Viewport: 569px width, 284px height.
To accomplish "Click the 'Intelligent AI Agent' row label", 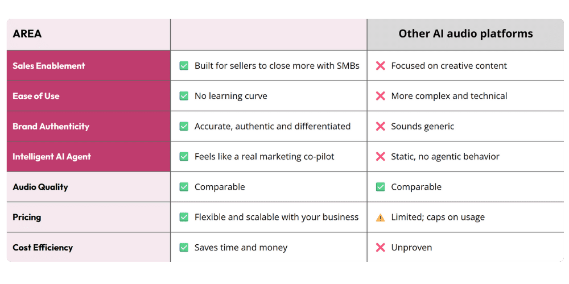I will tap(52, 157).
